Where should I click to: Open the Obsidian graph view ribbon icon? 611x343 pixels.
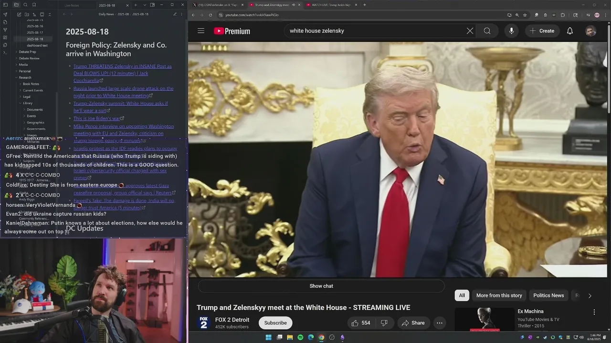pos(5,30)
